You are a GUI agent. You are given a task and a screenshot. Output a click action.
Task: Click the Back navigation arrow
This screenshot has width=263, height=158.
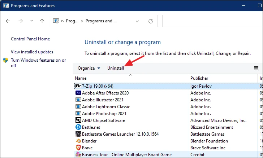tap(8, 21)
